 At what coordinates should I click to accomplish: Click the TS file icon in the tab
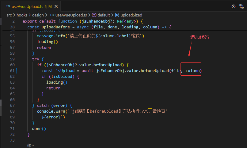coord(8,6)
